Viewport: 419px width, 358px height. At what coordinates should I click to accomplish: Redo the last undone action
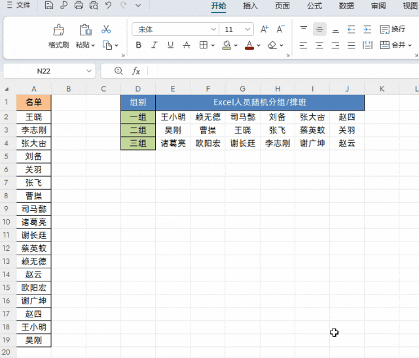point(123,5)
